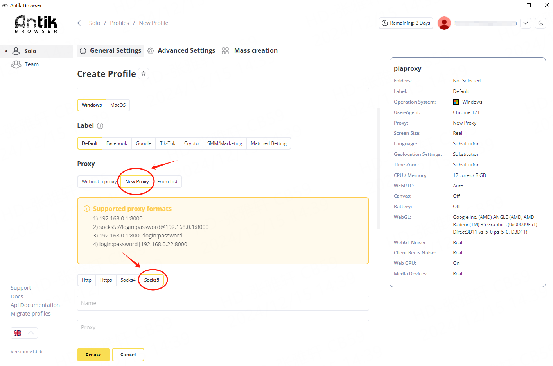Choose the From List proxy option

coord(167,182)
